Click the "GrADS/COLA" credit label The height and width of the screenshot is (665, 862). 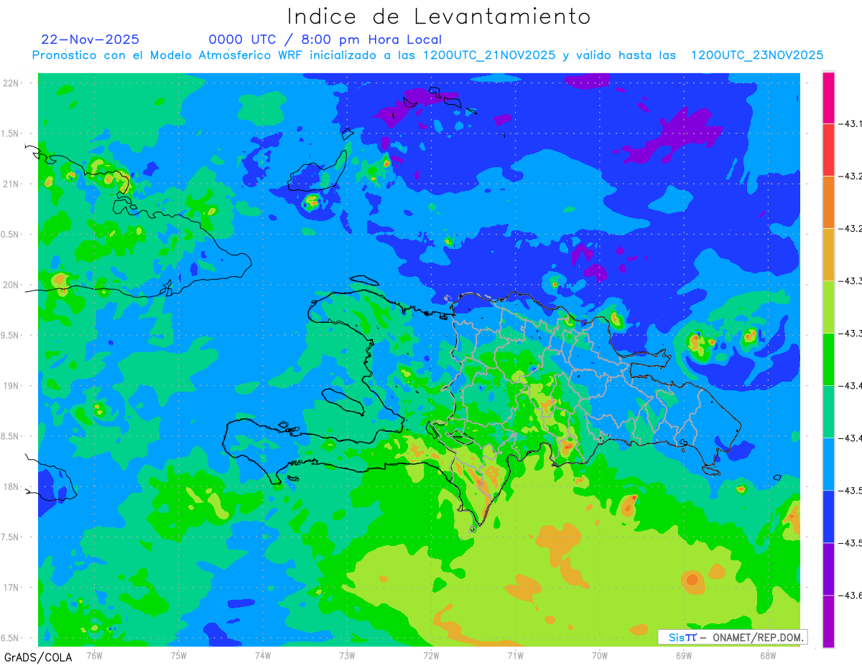38,657
